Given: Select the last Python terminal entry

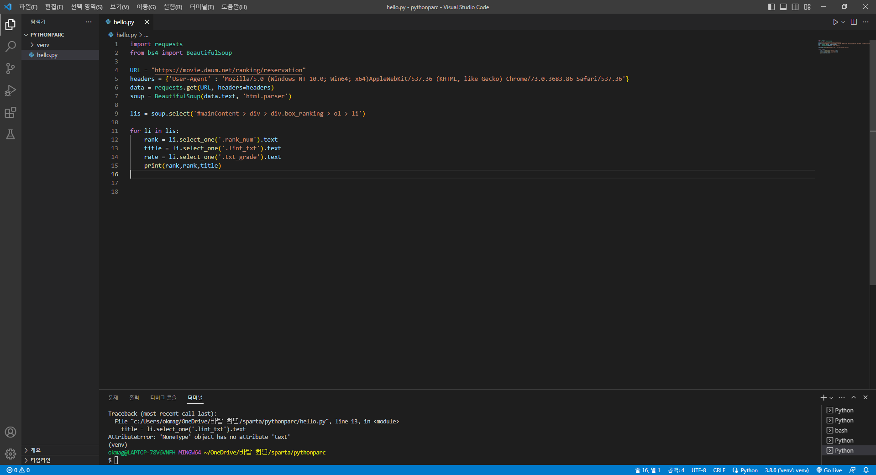Looking at the screenshot, I should (x=848, y=451).
